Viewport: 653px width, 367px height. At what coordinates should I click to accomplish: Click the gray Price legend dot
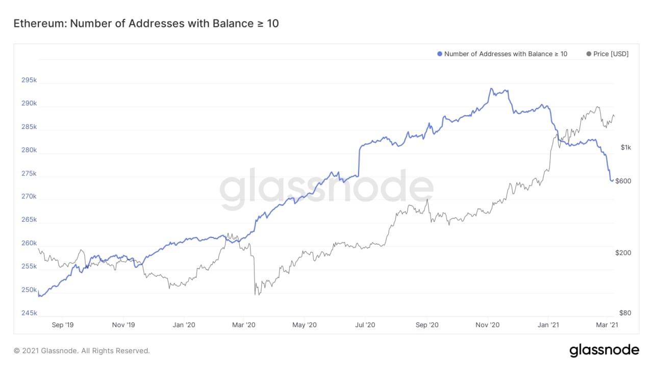589,54
